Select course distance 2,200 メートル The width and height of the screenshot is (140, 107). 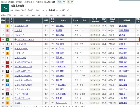click(x=55, y=10)
